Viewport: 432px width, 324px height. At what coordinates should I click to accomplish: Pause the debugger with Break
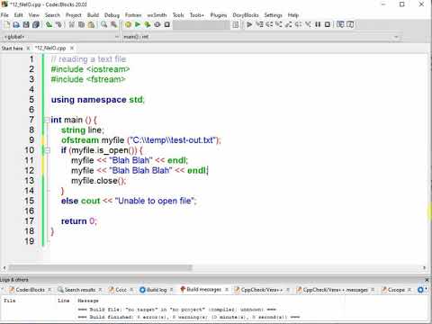point(318,24)
